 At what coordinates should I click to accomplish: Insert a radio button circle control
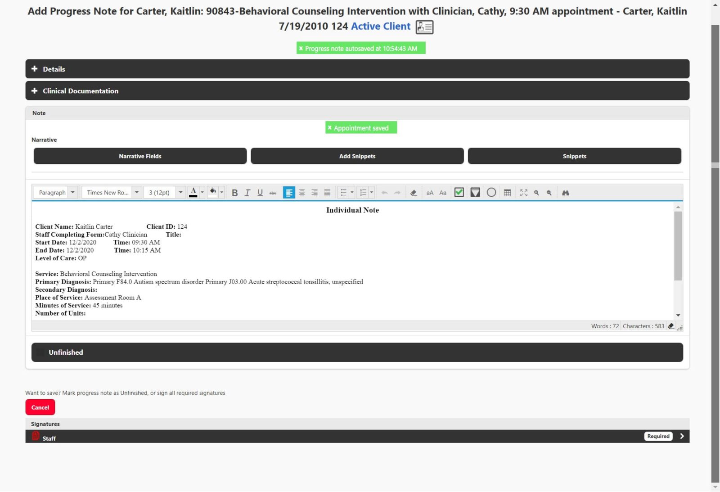(x=491, y=193)
